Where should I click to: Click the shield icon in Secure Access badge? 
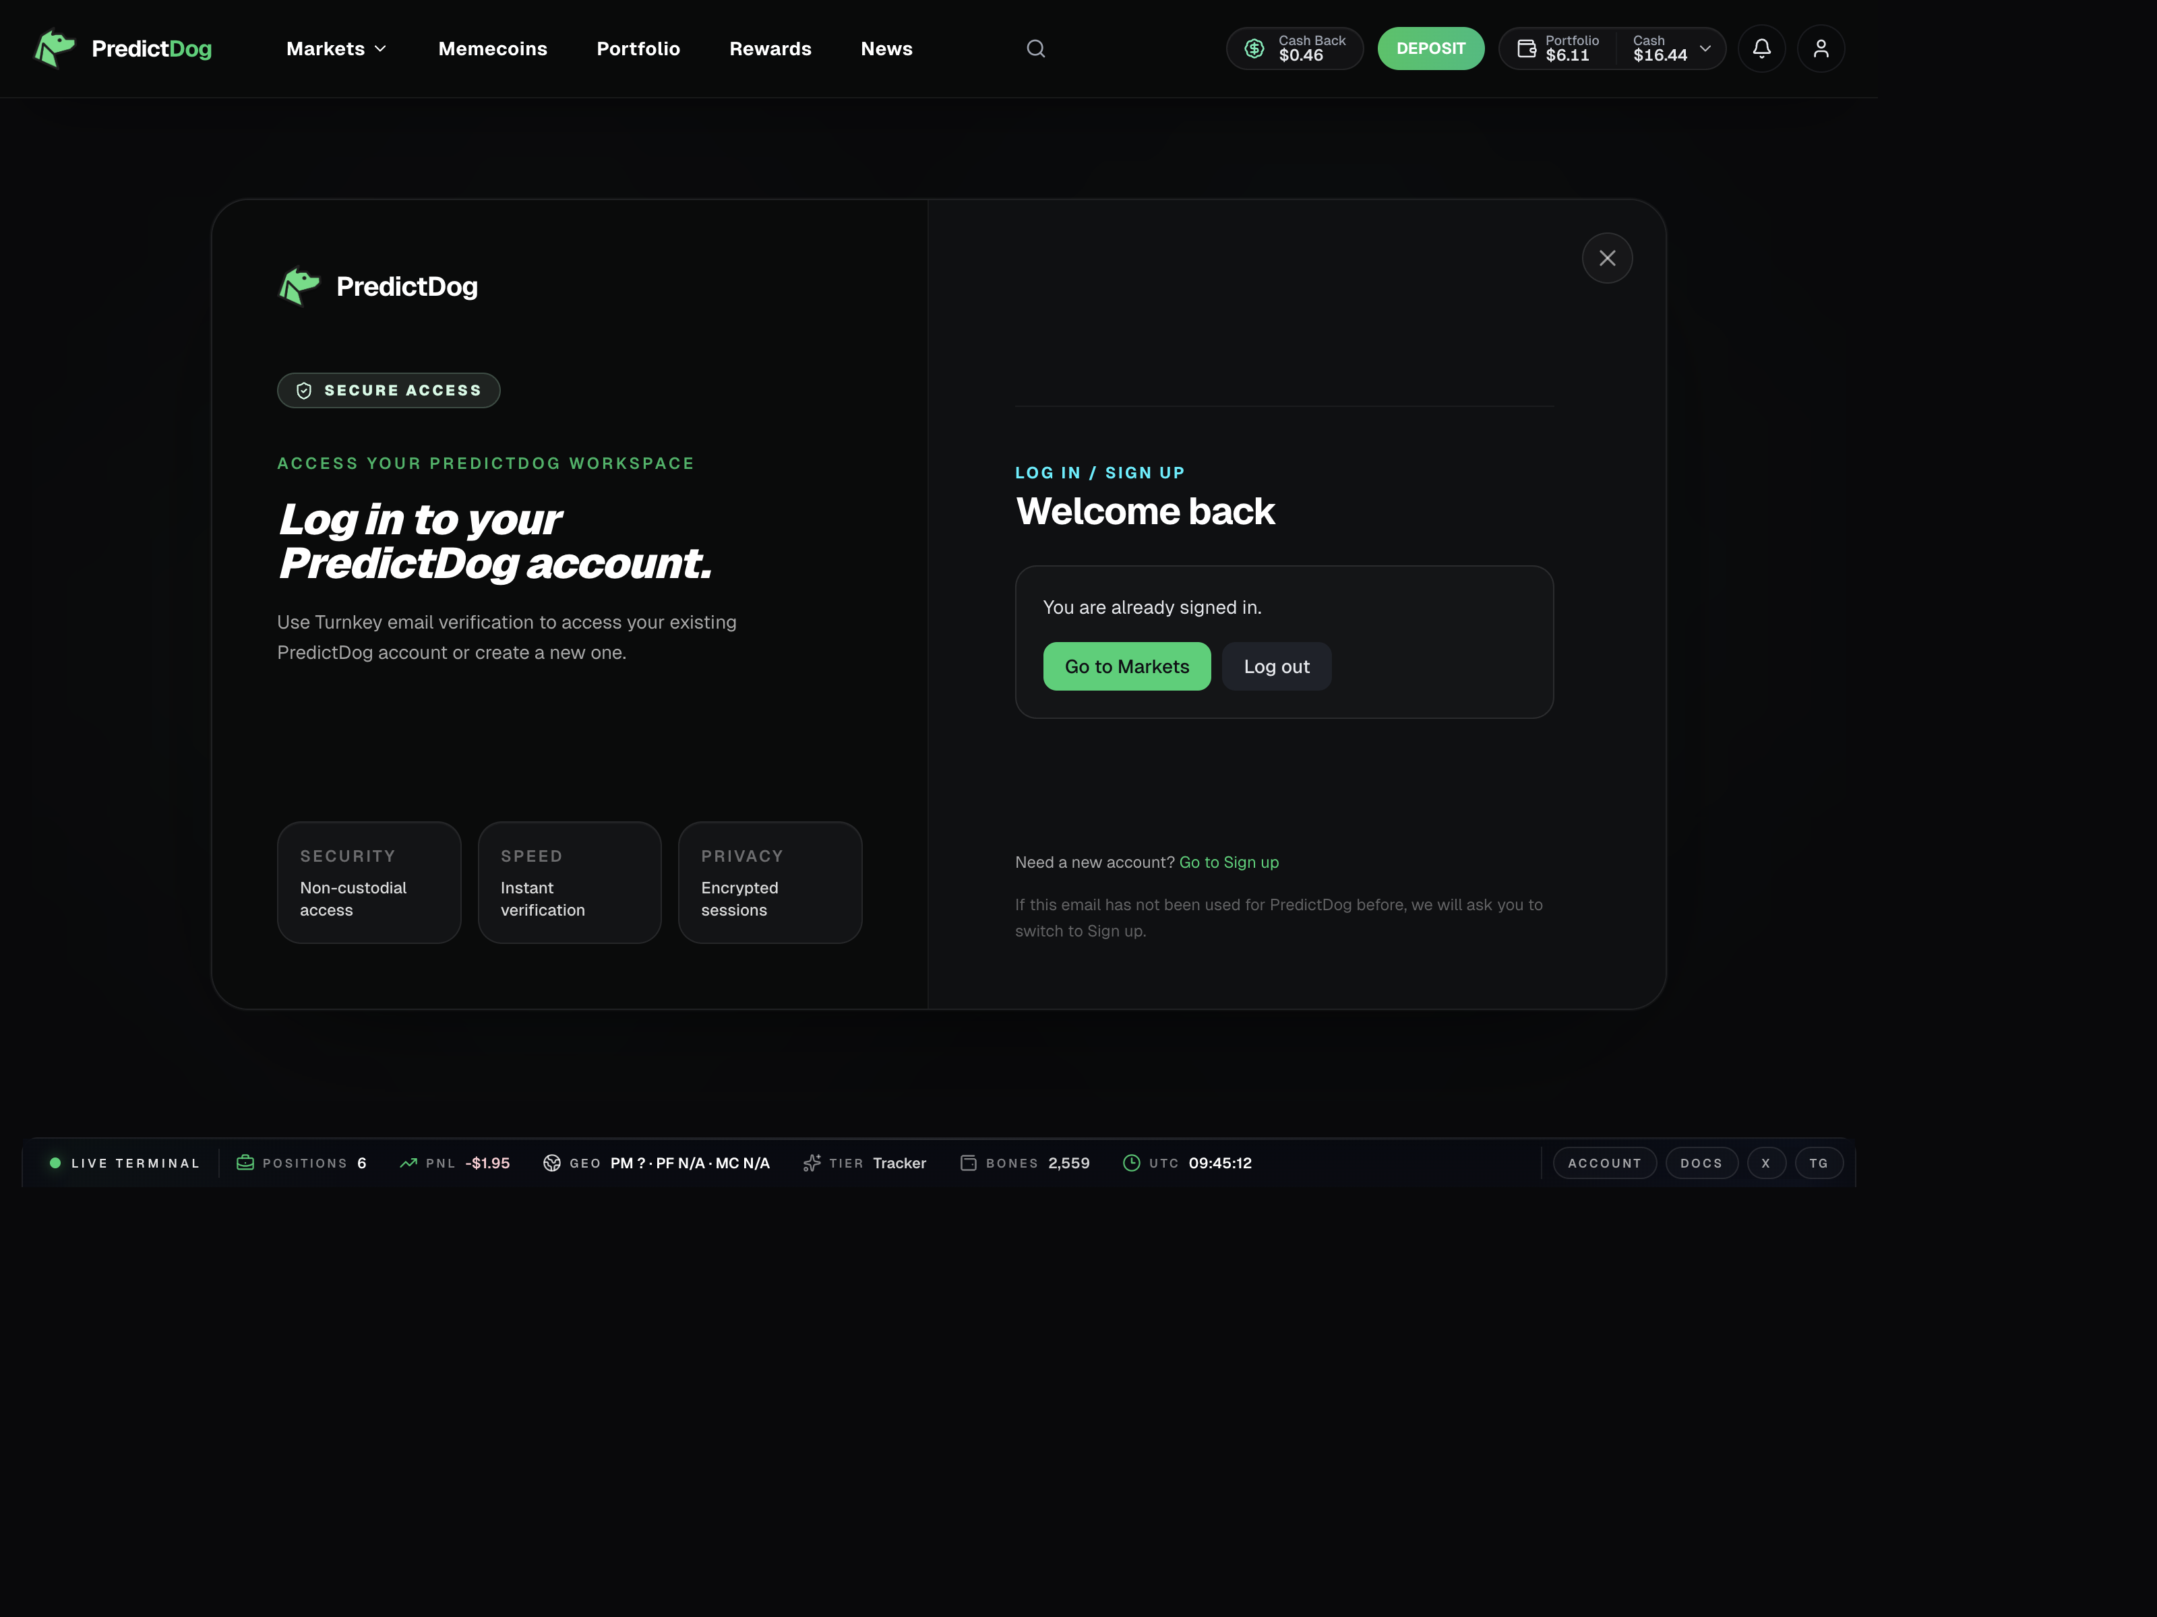click(304, 391)
